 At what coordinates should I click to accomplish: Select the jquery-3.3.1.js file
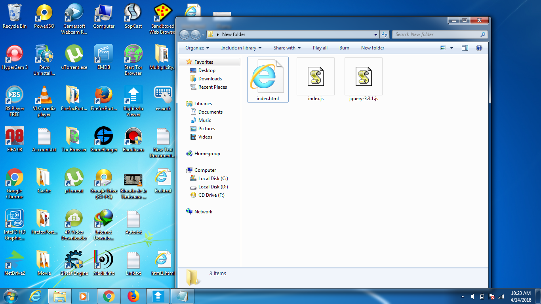point(364,79)
